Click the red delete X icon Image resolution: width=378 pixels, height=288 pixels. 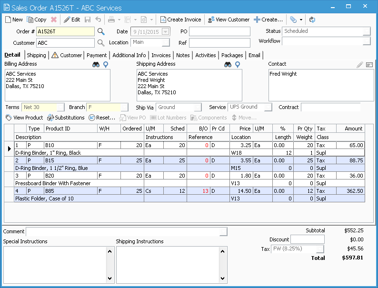(54, 20)
